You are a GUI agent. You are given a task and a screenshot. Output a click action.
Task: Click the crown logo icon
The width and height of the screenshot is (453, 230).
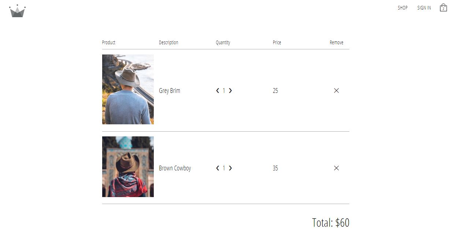coord(17,11)
